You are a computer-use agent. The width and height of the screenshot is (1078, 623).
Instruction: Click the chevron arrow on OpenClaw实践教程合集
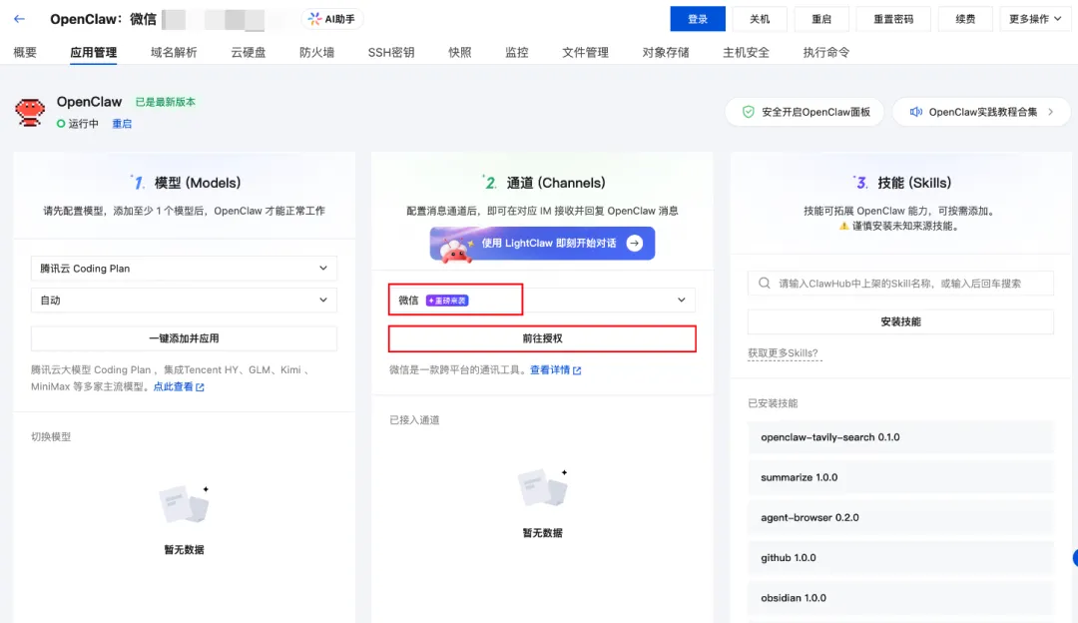[1050, 112]
